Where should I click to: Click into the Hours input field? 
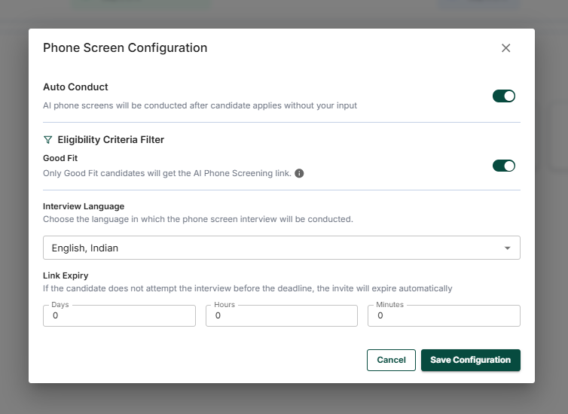point(282,316)
